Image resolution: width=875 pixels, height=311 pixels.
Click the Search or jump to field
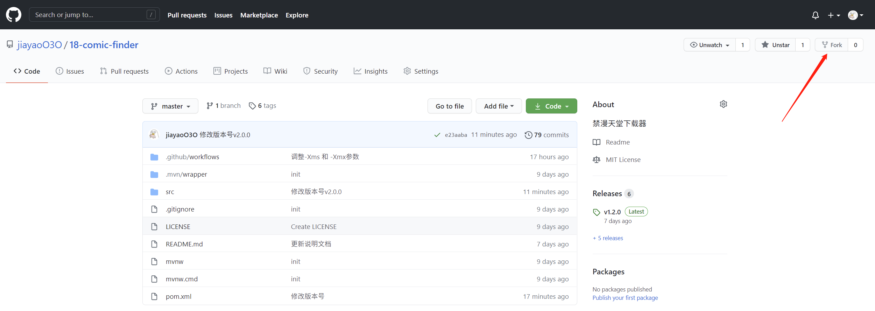tap(94, 15)
